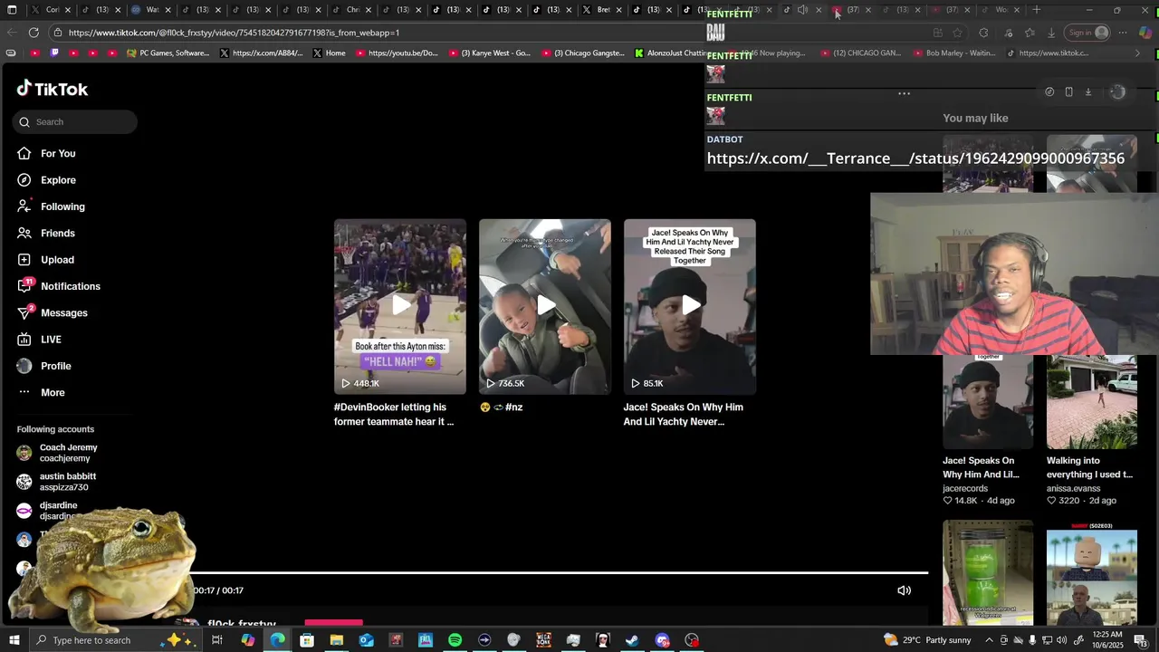Click the browser Sign in button
This screenshot has height=652, width=1159.
[1087, 33]
